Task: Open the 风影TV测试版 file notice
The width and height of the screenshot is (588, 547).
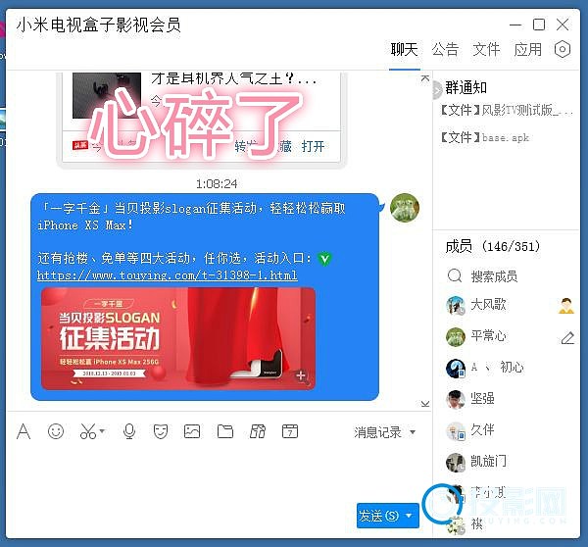Action: [x=507, y=111]
